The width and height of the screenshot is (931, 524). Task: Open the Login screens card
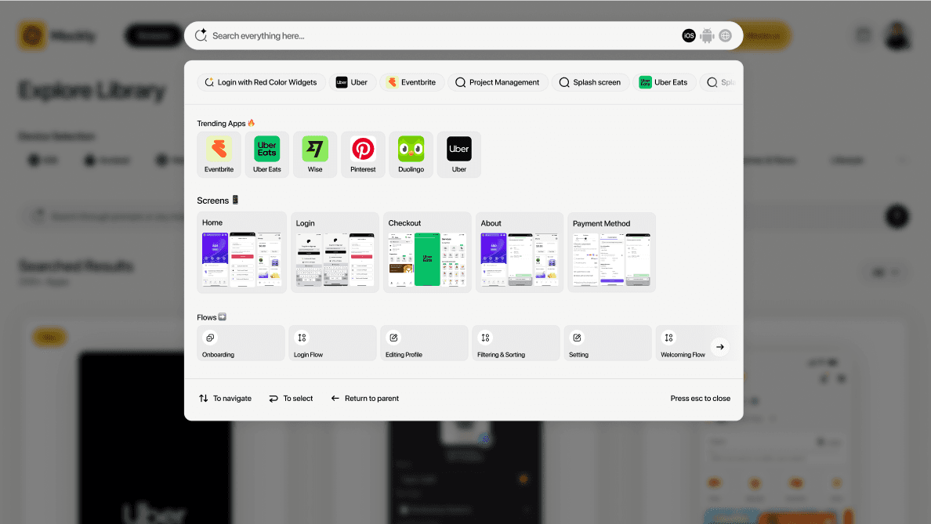click(x=335, y=252)
